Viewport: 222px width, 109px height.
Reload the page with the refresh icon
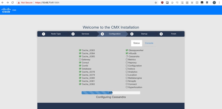[13, 2]
